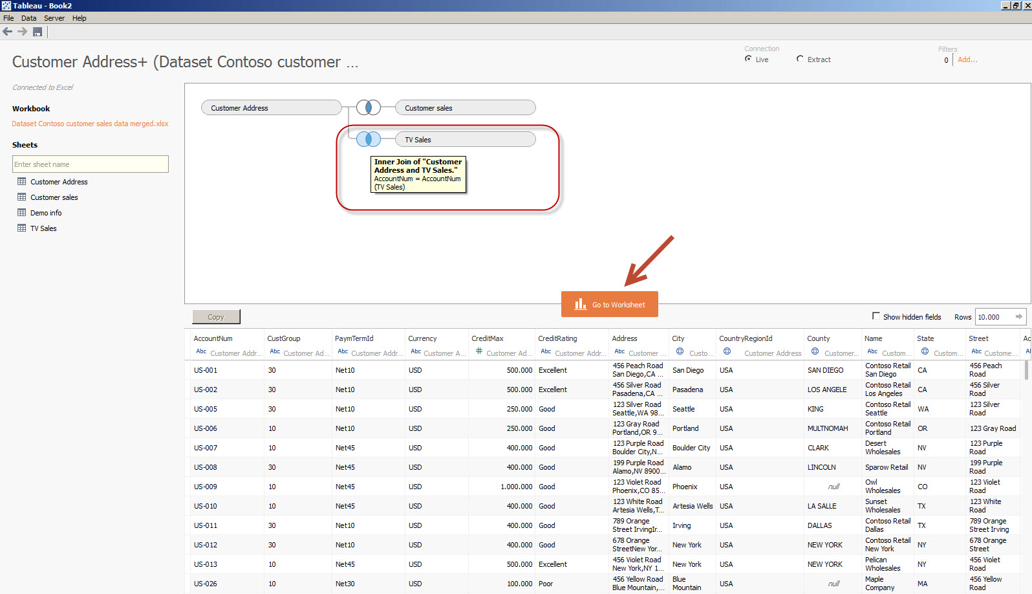Click the US-026 account cell
1032x594 pixels.
pos(206,584)
